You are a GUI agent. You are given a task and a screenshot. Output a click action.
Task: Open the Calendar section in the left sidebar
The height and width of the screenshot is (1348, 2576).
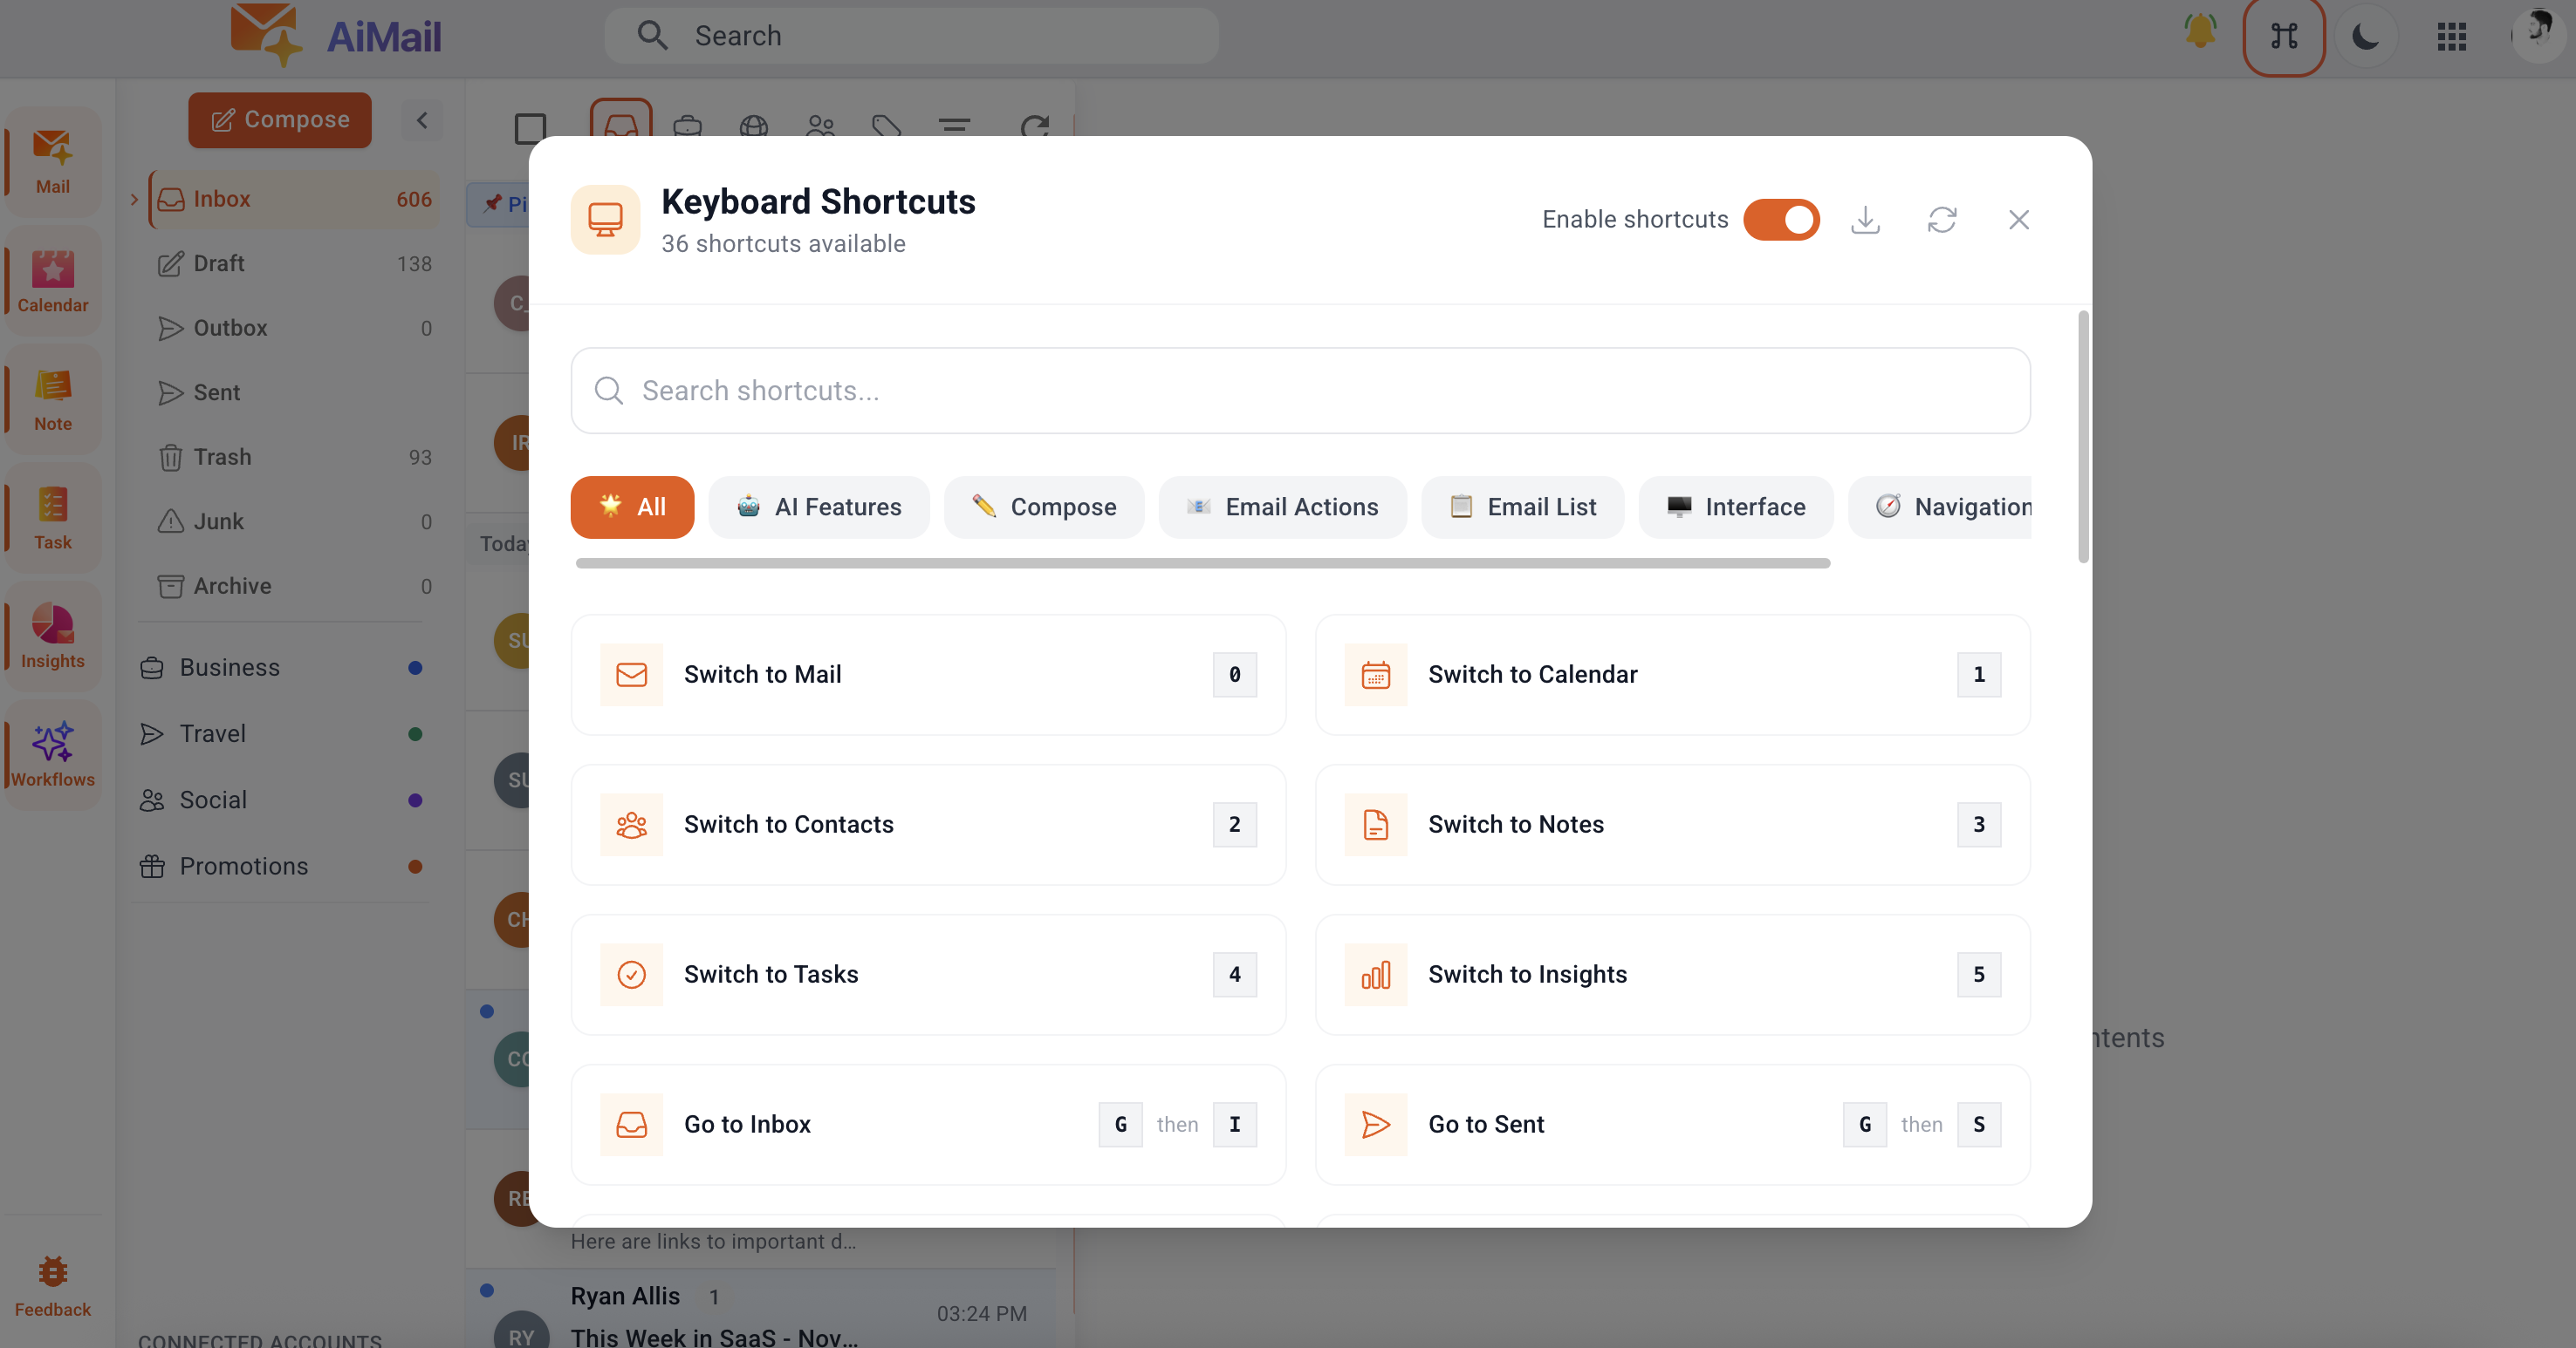tap(52, 281)
